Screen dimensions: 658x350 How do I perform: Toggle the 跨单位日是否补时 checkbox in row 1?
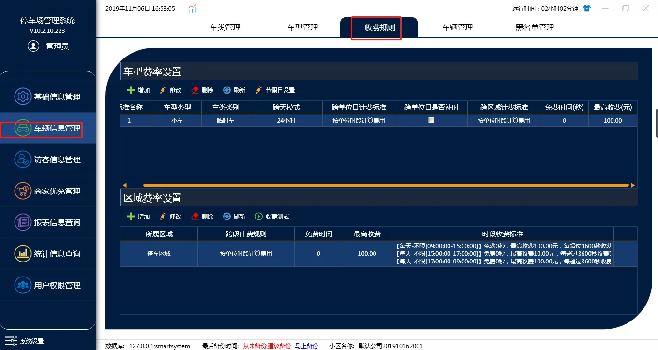click(x=431, y=120)
